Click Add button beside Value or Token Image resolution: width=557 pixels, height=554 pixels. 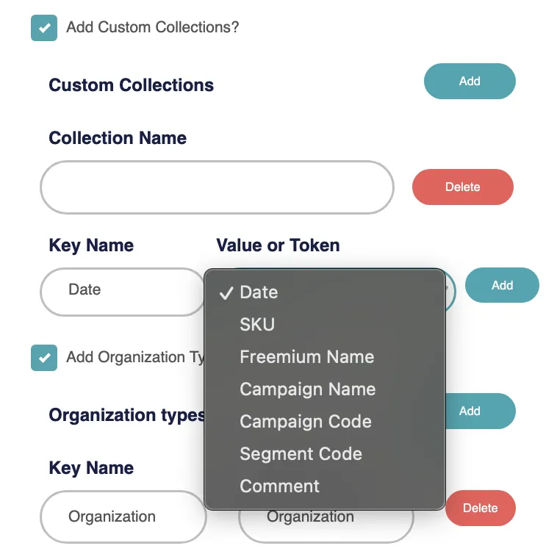click(502, 285)
